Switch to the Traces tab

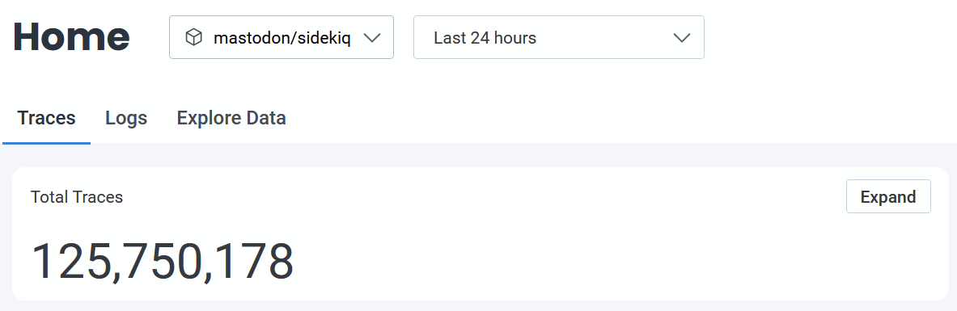(x=46, y=118)
